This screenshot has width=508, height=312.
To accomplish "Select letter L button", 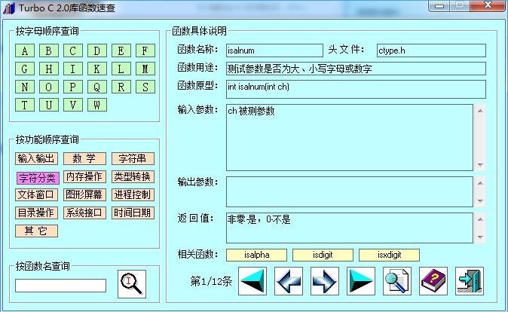I will [x=121, y=69].
